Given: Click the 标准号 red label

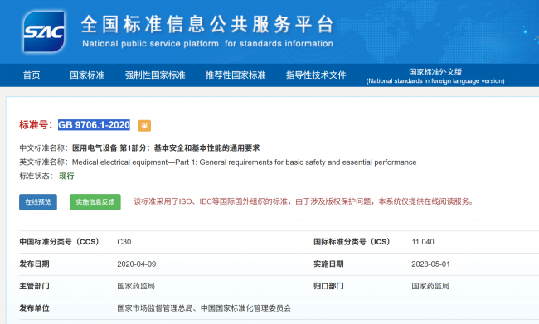Looking at the screenshot, I should (x=36, y=125).
